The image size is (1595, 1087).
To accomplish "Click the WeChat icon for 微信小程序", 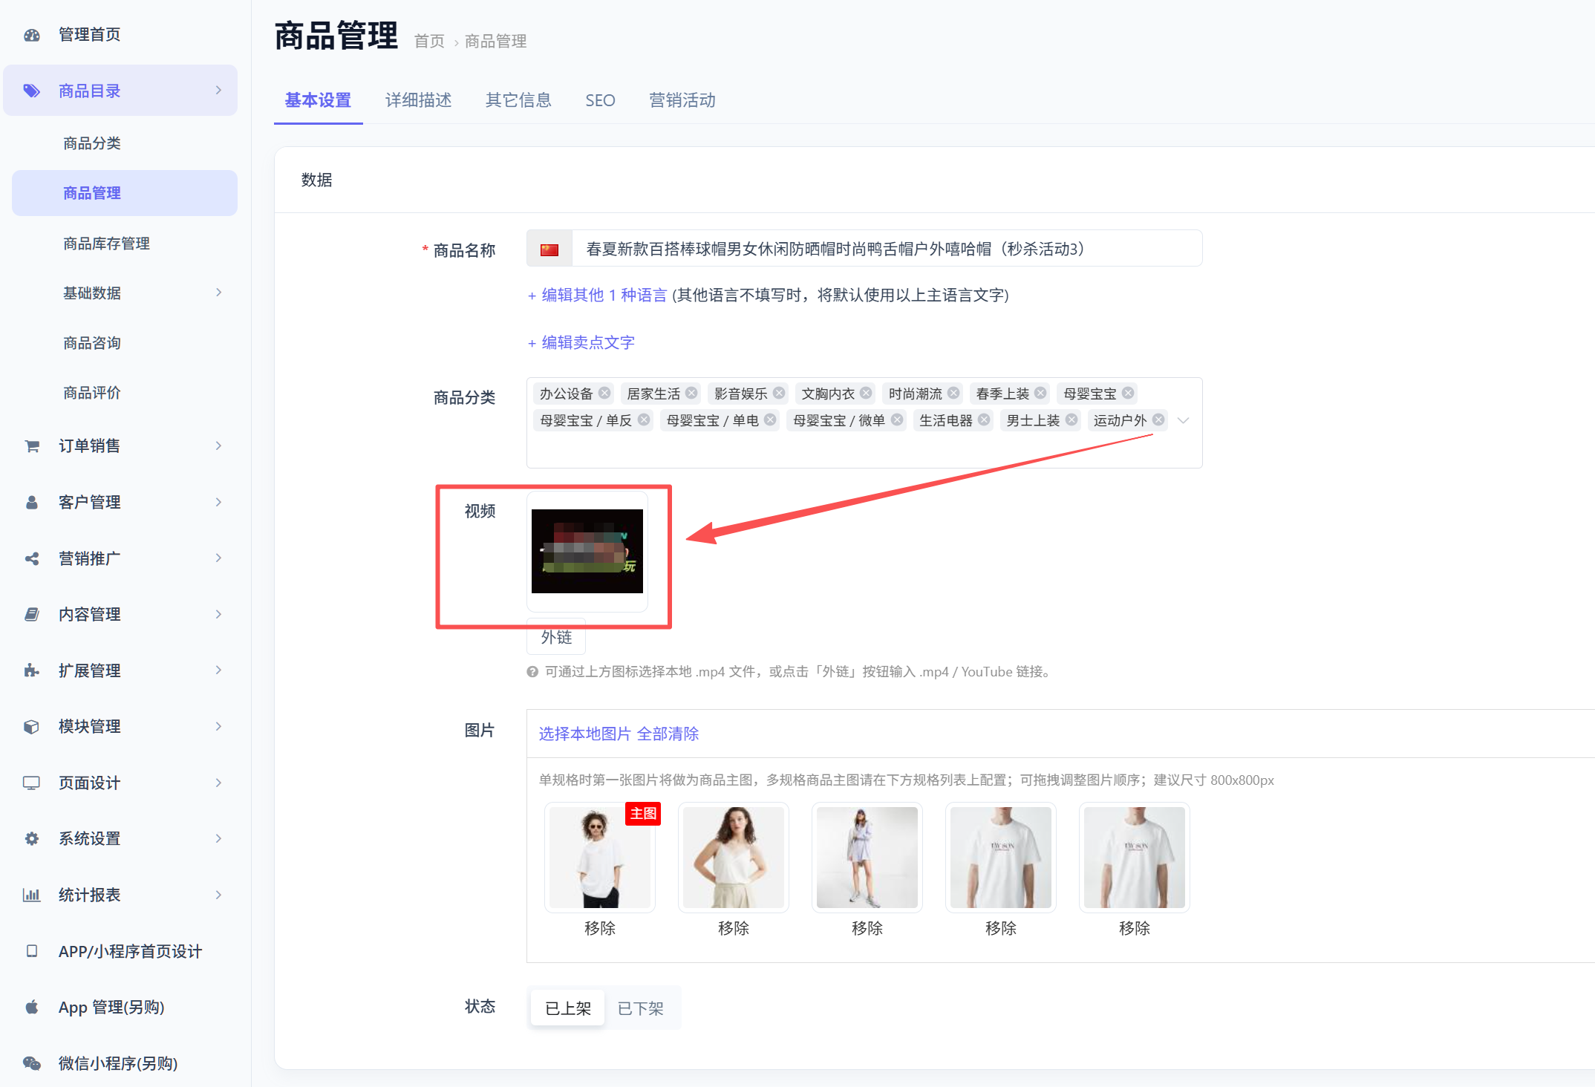I will (x=31, y=1063).
